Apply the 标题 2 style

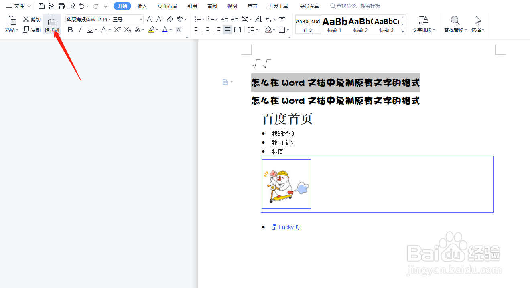click(360, 24)
